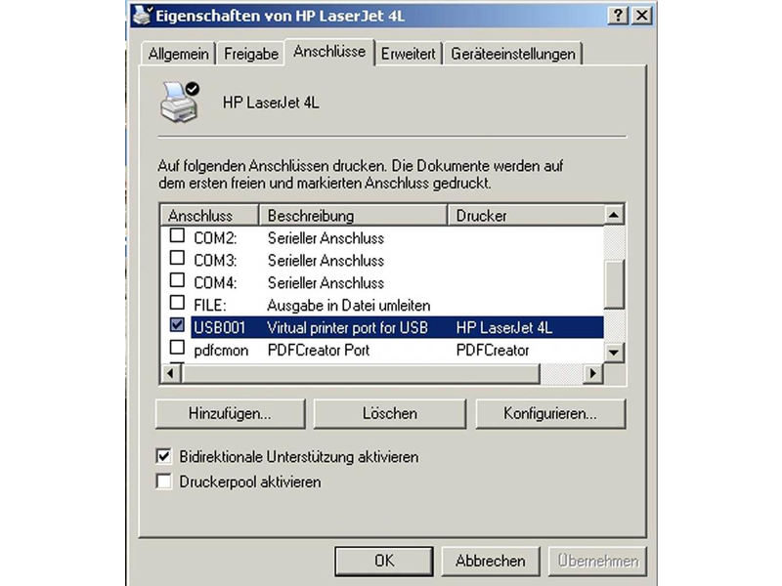Switch to the Allgemein tab
Image resolution: width=782 pixels, height=586 pixels.
coord(179,54)
